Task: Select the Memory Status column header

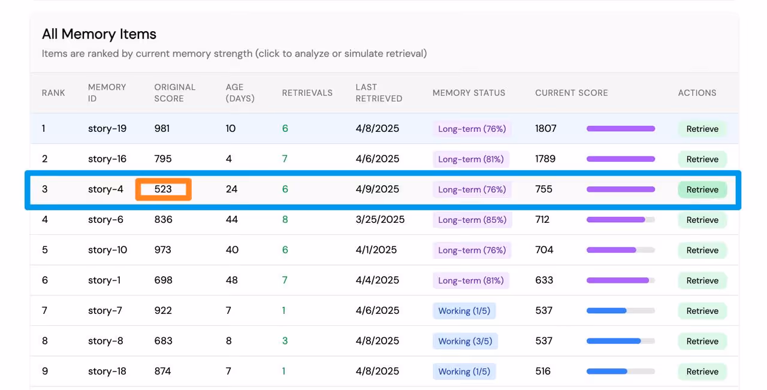Action: 469,93
